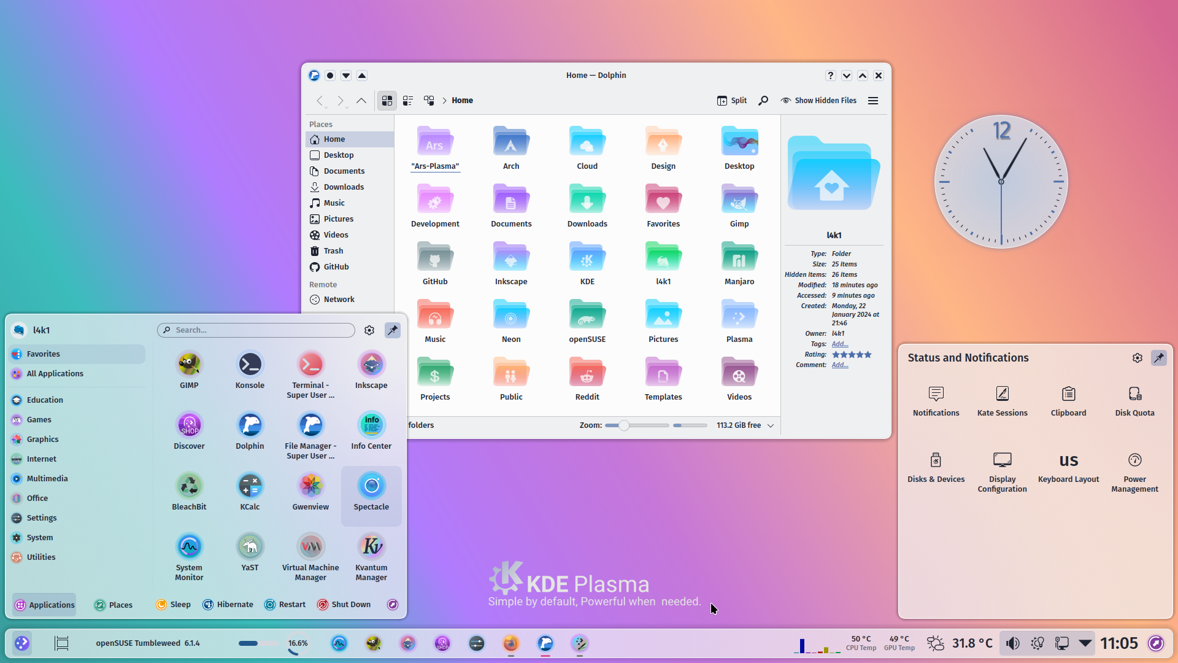This screenshot has height=663, width=1178.
Task: Click Add tags link in Dolphin info panel
Action: 840,344
